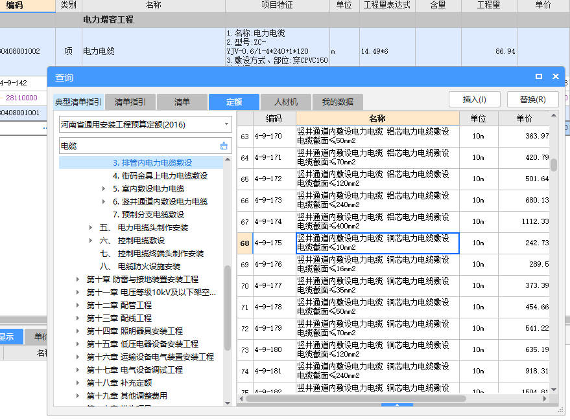Image resolution: width=570 pixels, height=420 pixels.
Task: Open the 人材机 tab
Action: pos(286,102)
